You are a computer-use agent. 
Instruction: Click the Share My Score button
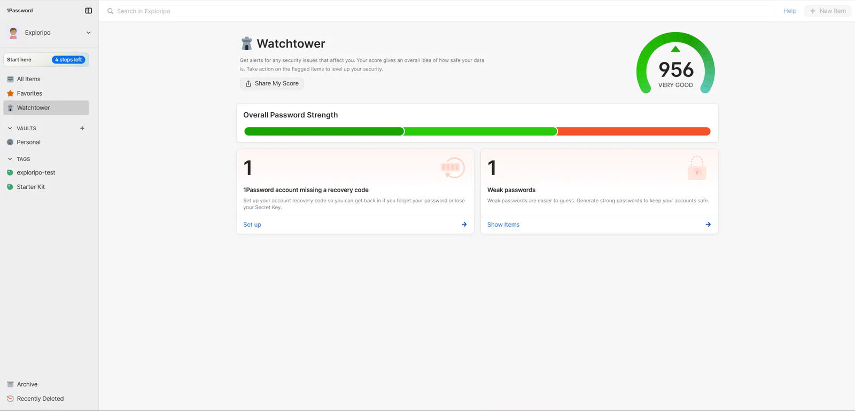pyautogui.click(x=272, y=83)
